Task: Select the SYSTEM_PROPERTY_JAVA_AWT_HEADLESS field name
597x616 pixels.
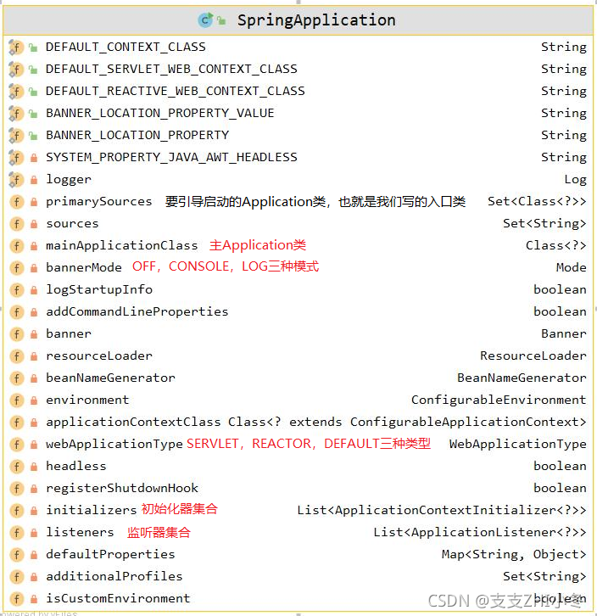Action: pos(171,157)
